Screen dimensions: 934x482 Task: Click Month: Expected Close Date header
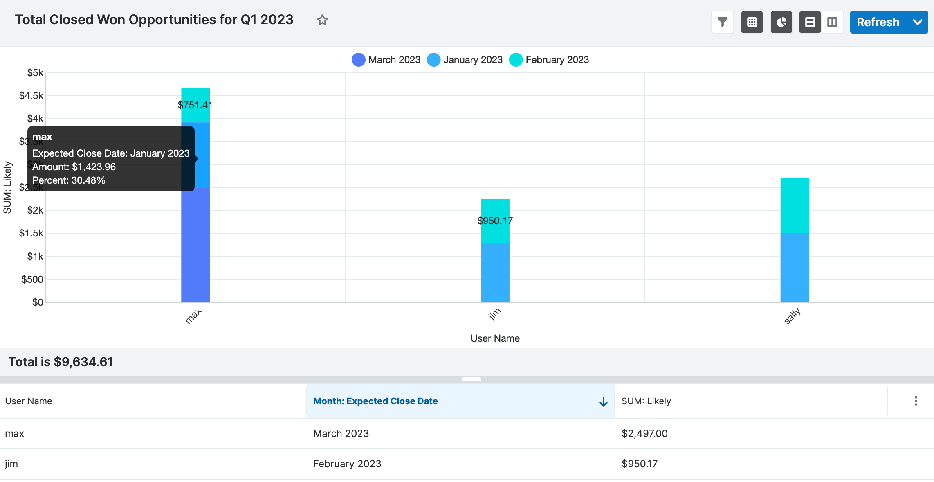pyautogui.click(x=375, y=401)
